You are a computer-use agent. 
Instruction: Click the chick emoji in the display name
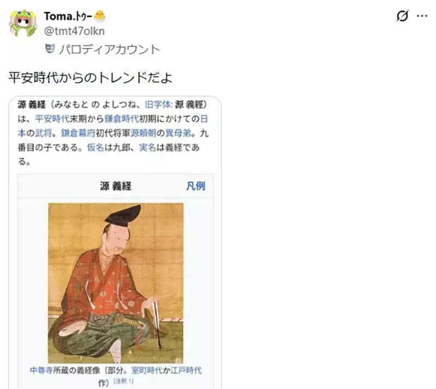(101, 16)
